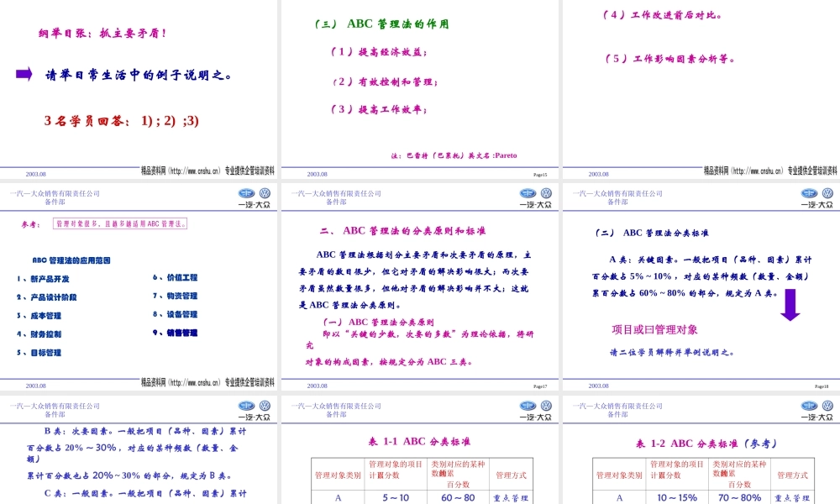
Task: Click list item 4、财务控制
Action: pos(39,334)
